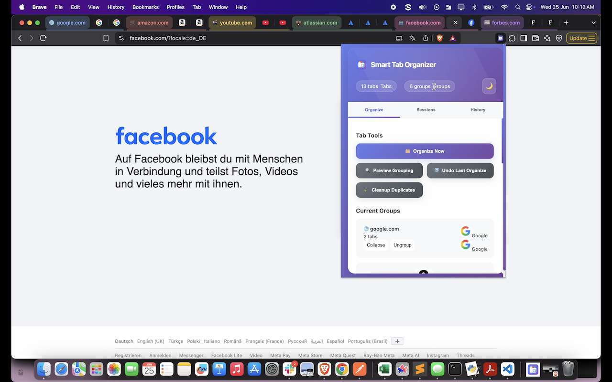This screenshot has width=612, height=382.
Task: Click the Spotlight search icon in menu bar
Action: [x=518, y=7]
